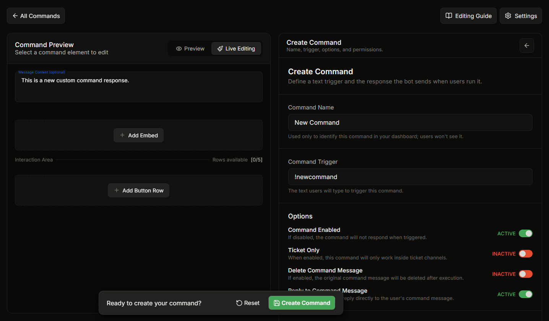
Task: Click 'The text users will type' helper text
Action: 346,191
